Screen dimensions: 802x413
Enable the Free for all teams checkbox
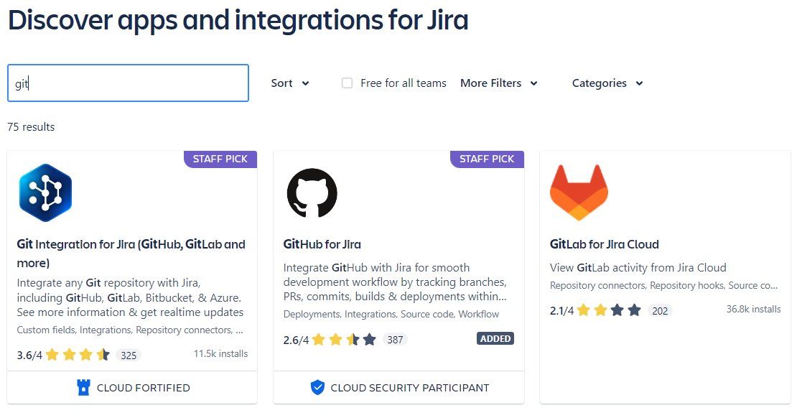click(x=347, y=83)
